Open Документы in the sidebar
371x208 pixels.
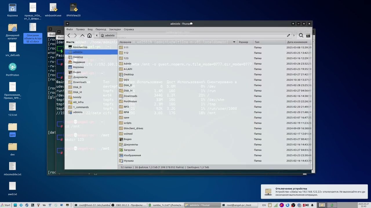click(x=91, y=77)
